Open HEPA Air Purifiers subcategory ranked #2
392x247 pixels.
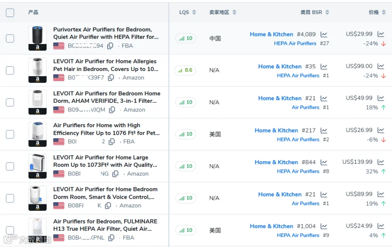pyautogui.click(x=298, y=139)
